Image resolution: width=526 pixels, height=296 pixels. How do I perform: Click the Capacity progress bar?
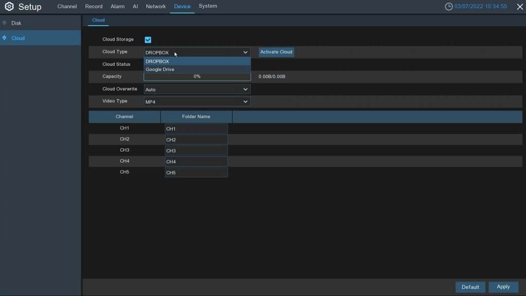coord(197,76)
